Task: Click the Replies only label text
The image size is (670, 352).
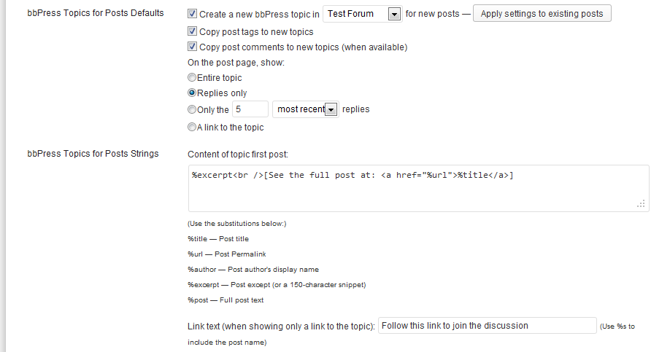Action: click(x=222, y=93)
